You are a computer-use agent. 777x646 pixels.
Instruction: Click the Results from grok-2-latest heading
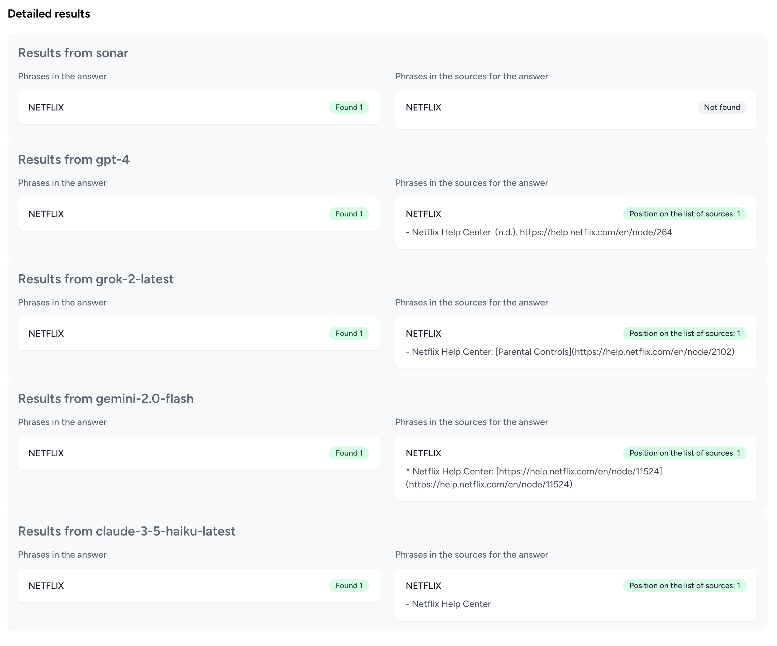tap(95, 279)
